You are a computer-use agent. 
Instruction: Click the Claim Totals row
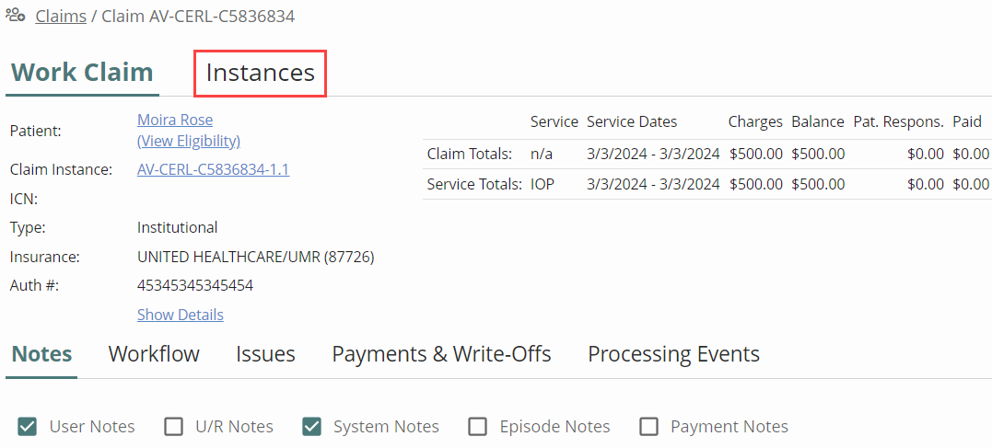[707, 154]
